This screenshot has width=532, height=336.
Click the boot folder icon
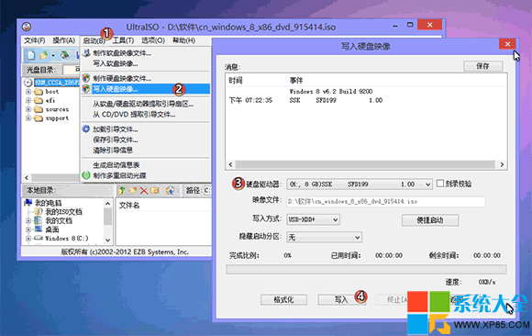(x=39, y=92)
